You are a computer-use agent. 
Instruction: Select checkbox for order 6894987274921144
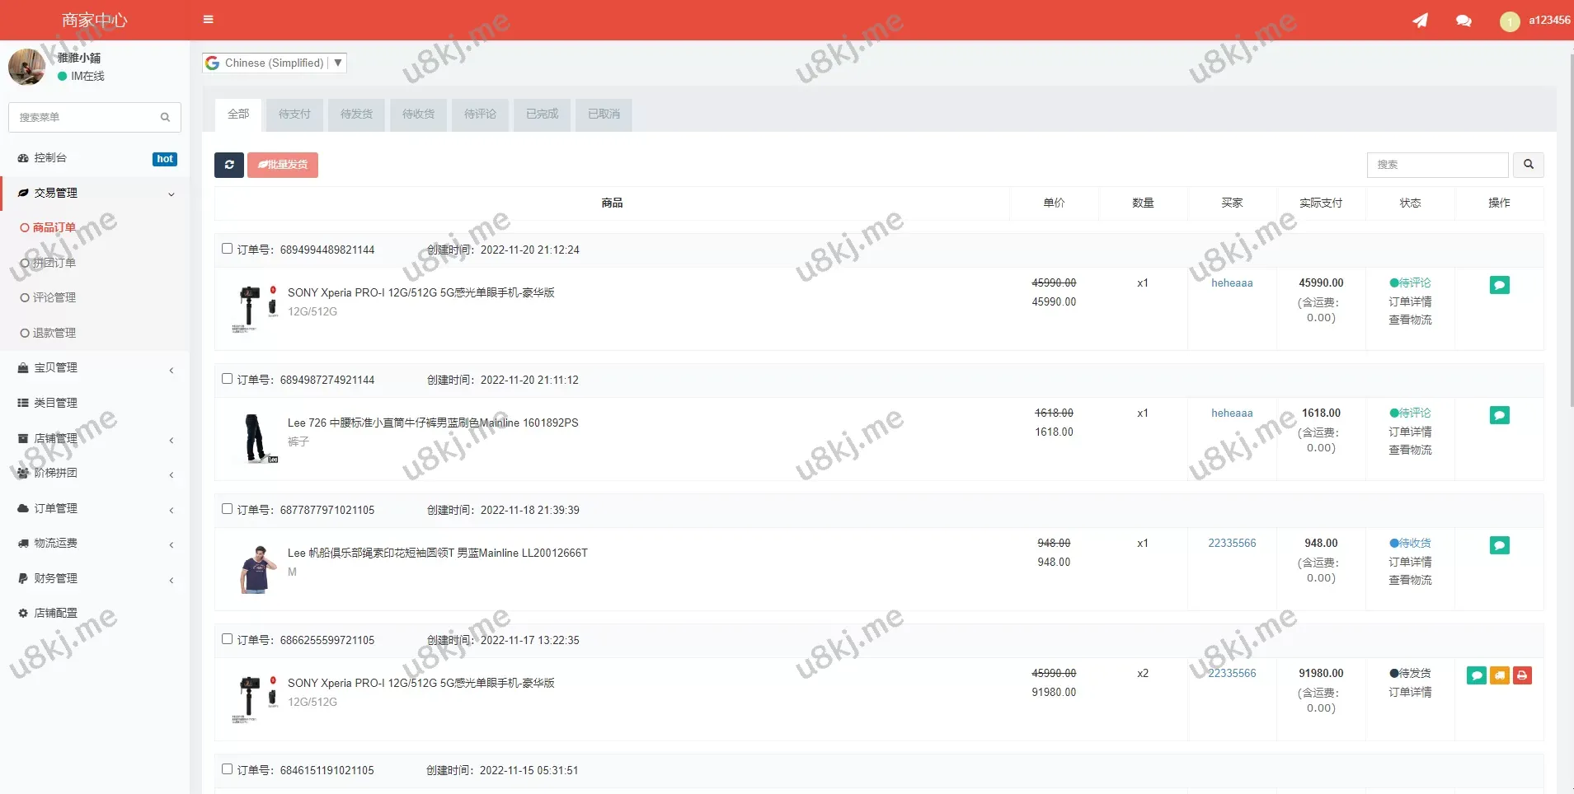(227, 379)
